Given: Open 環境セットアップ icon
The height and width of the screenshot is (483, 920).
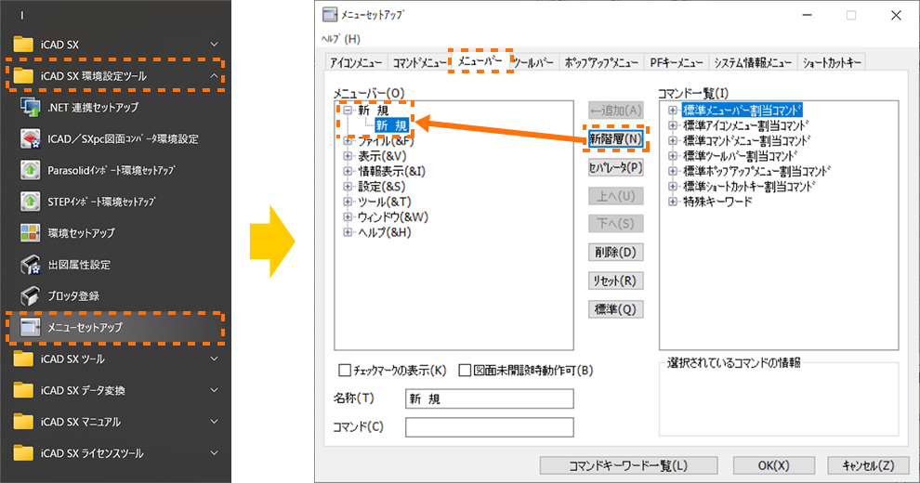Looking at the screenshot, I should (30, 233).
